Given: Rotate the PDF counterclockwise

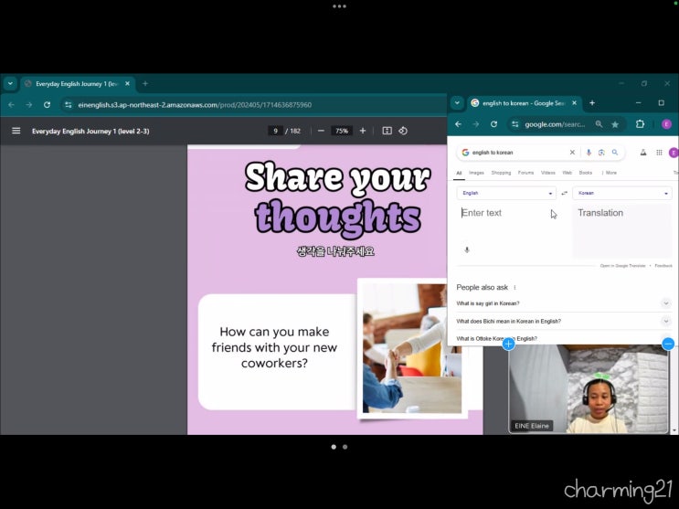Looking at the screenshot, I should point(403,131).
